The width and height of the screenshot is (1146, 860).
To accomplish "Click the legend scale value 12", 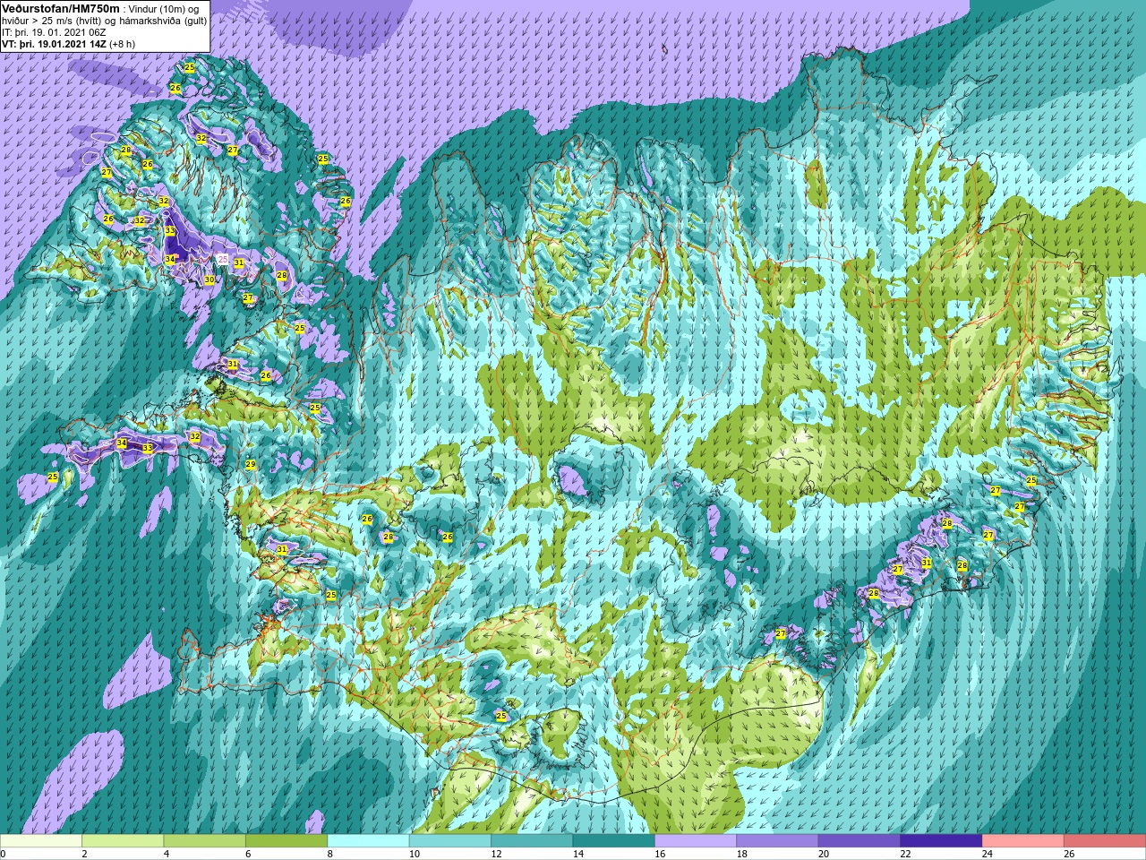I will [x=496, y=854].
